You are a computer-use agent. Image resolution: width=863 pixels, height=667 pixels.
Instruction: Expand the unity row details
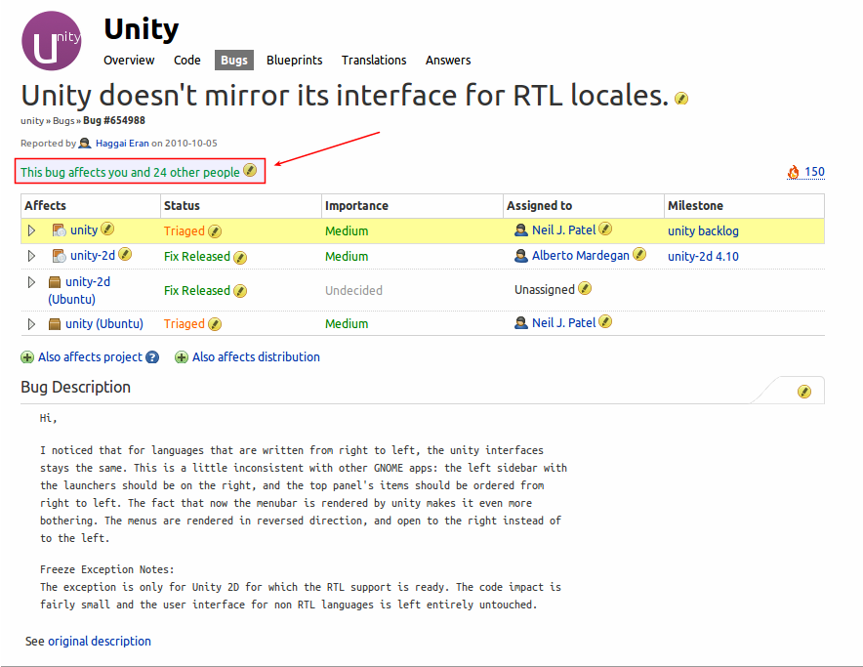click(x=31, y=230)
